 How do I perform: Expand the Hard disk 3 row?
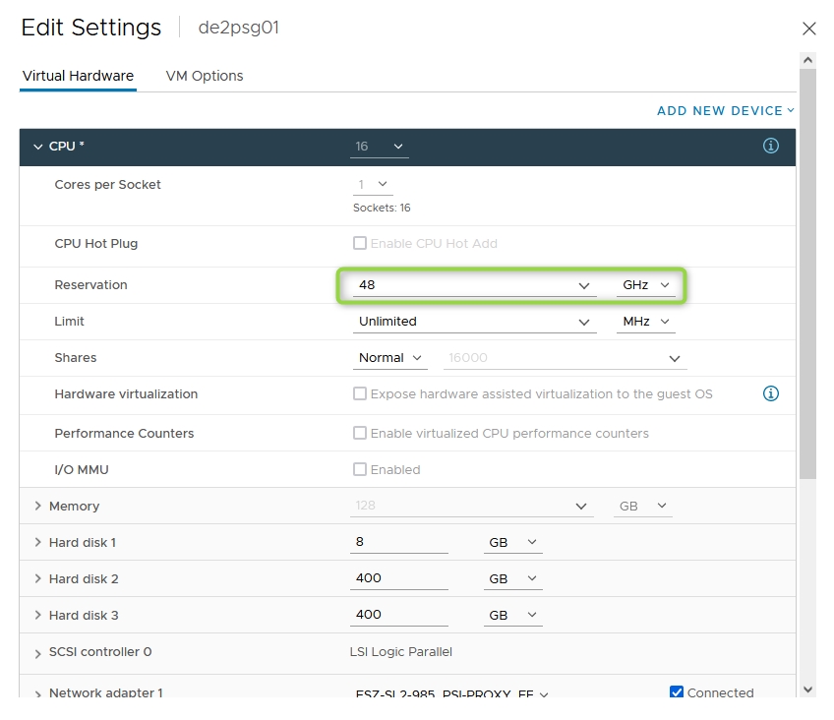point(38,615)
